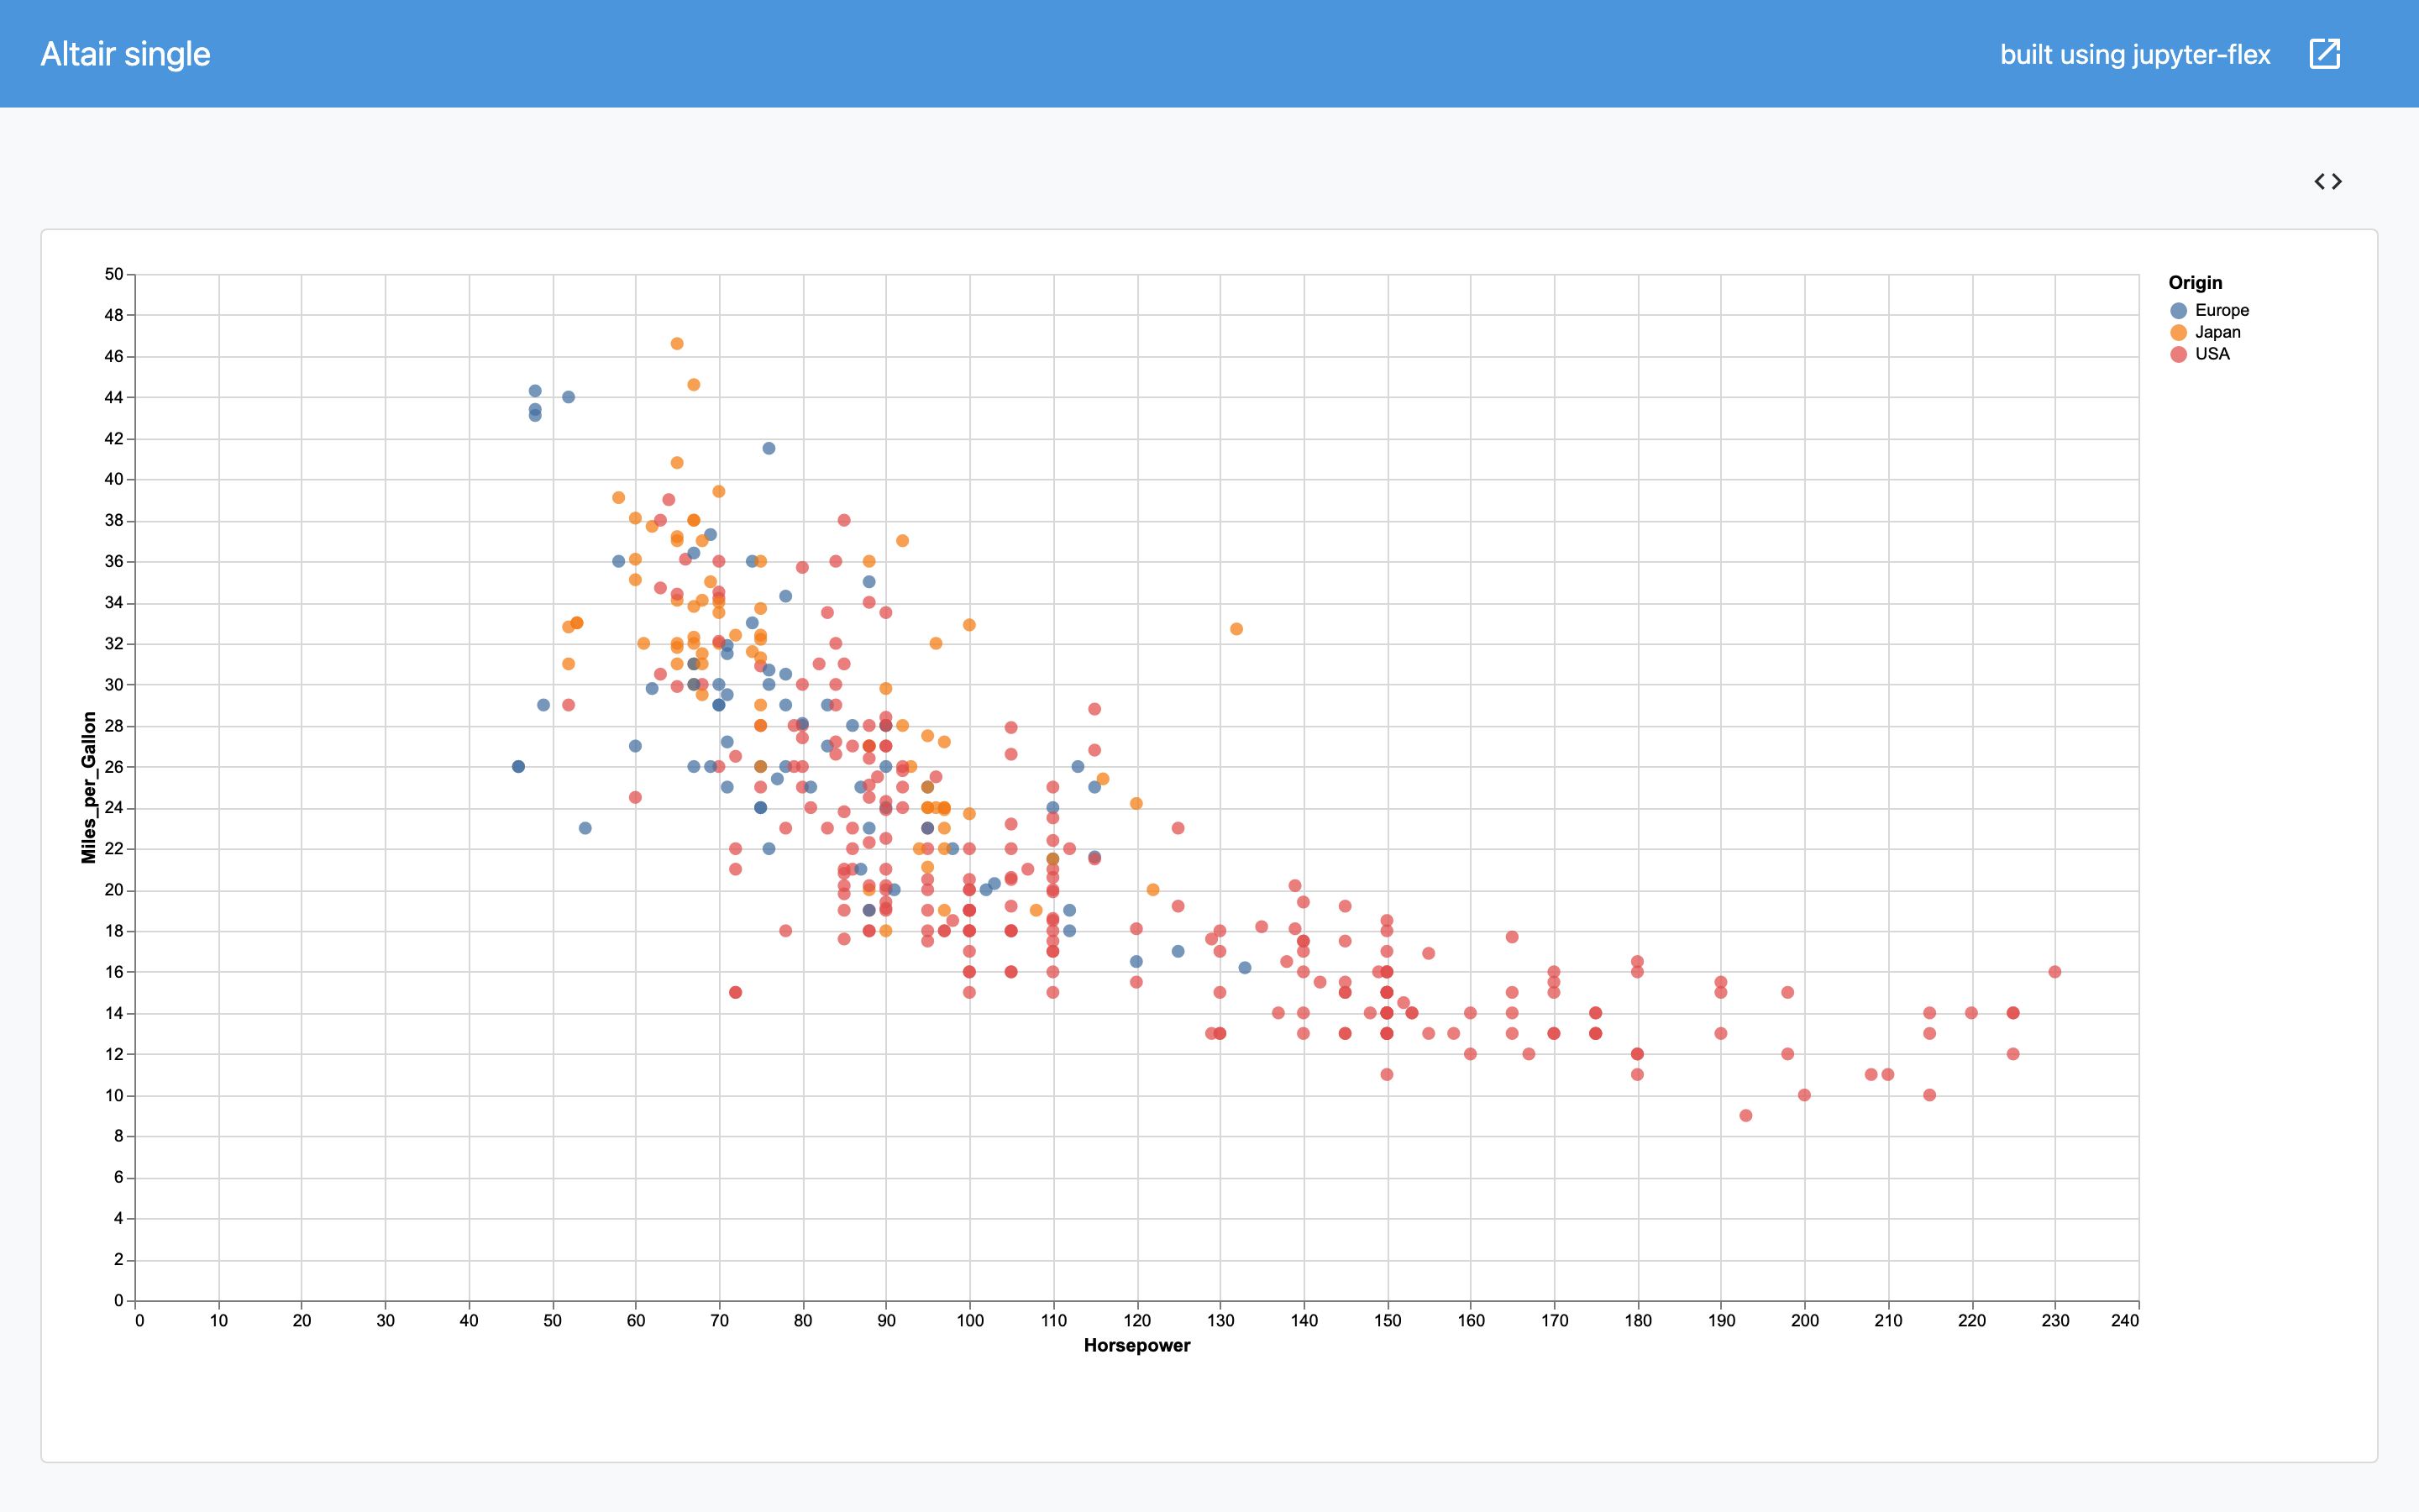Click the 'Origin' legend title
The height and width of the screenshot is (1512, 2419).
click(x=2195, y=283)
